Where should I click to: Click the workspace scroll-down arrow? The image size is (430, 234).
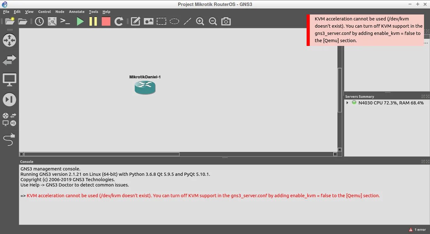point(340,150)
